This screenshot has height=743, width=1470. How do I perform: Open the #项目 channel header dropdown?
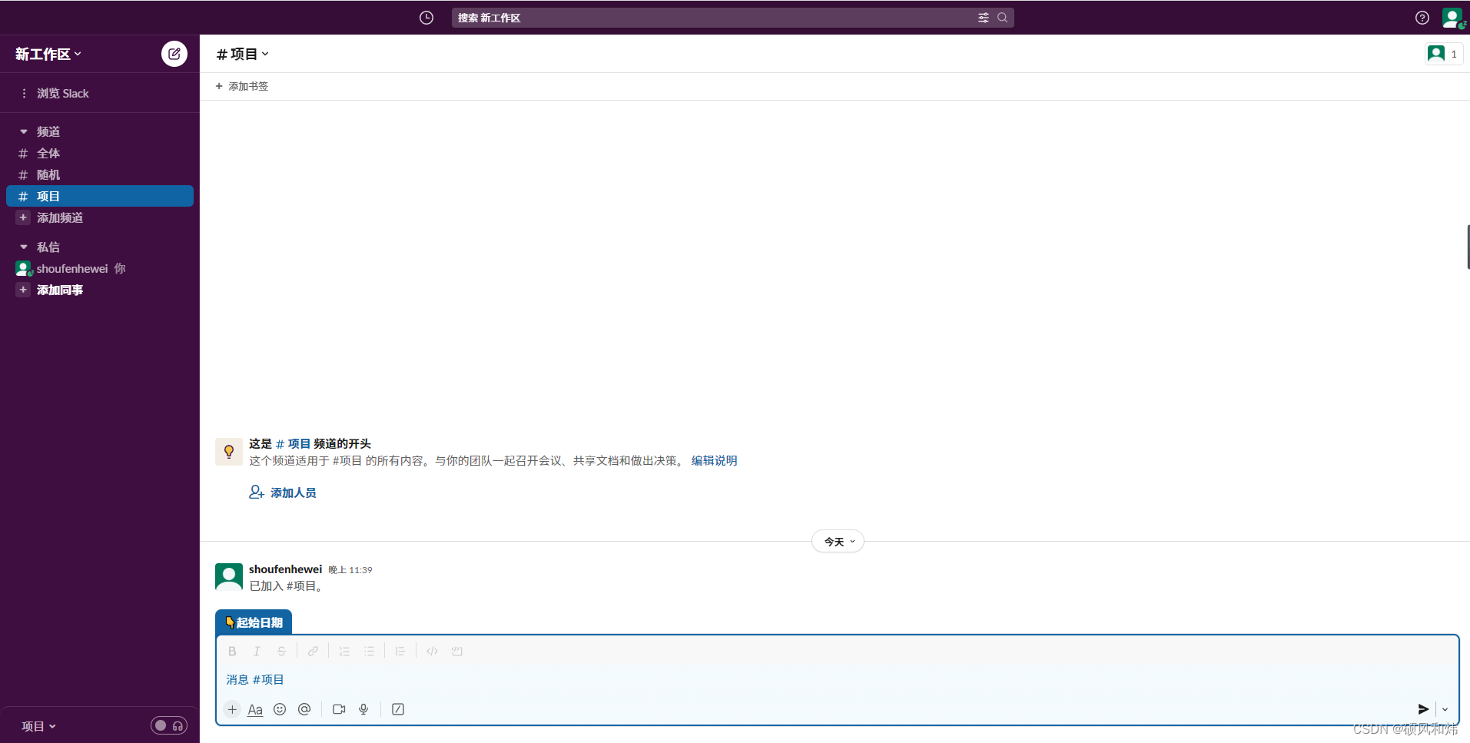pyautogui.click(x=243, y=54)
